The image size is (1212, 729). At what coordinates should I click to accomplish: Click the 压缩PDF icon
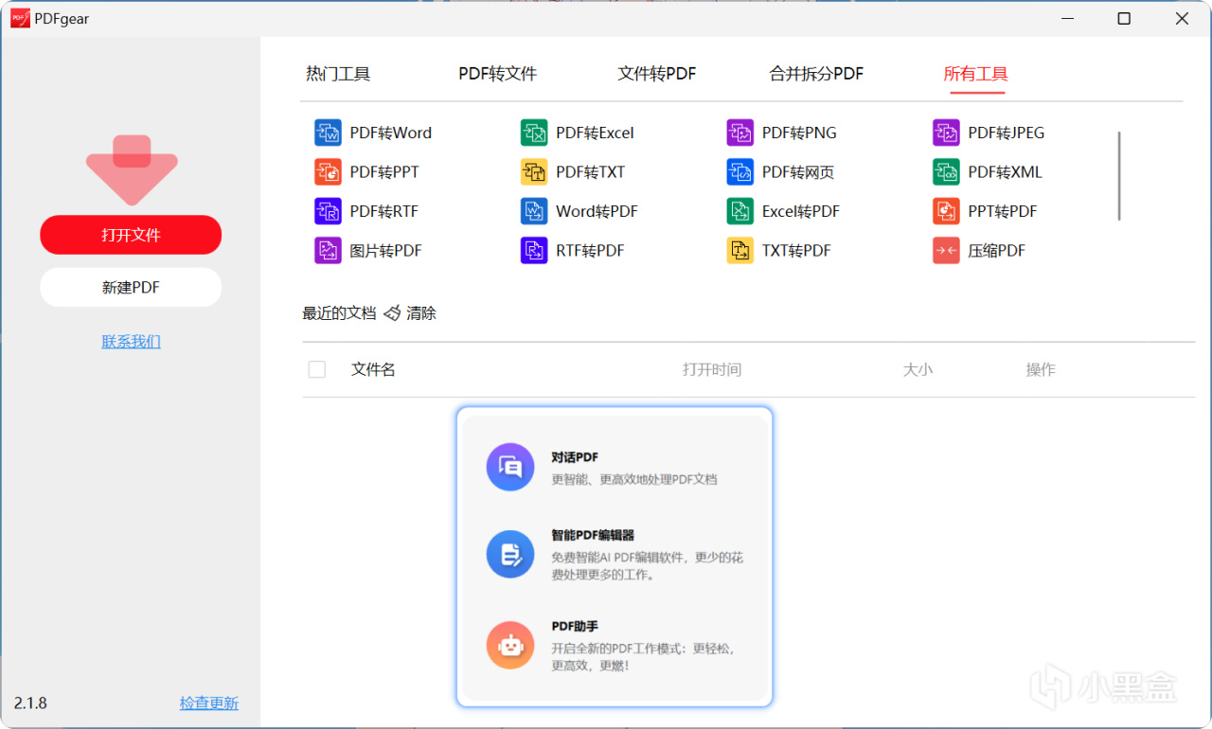tap(946, 250)
